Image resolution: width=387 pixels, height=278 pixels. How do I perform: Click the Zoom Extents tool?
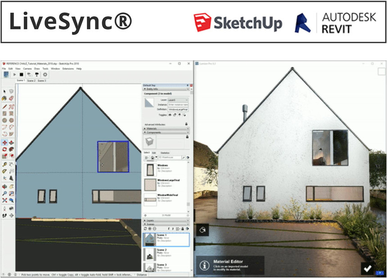point(4,200)
